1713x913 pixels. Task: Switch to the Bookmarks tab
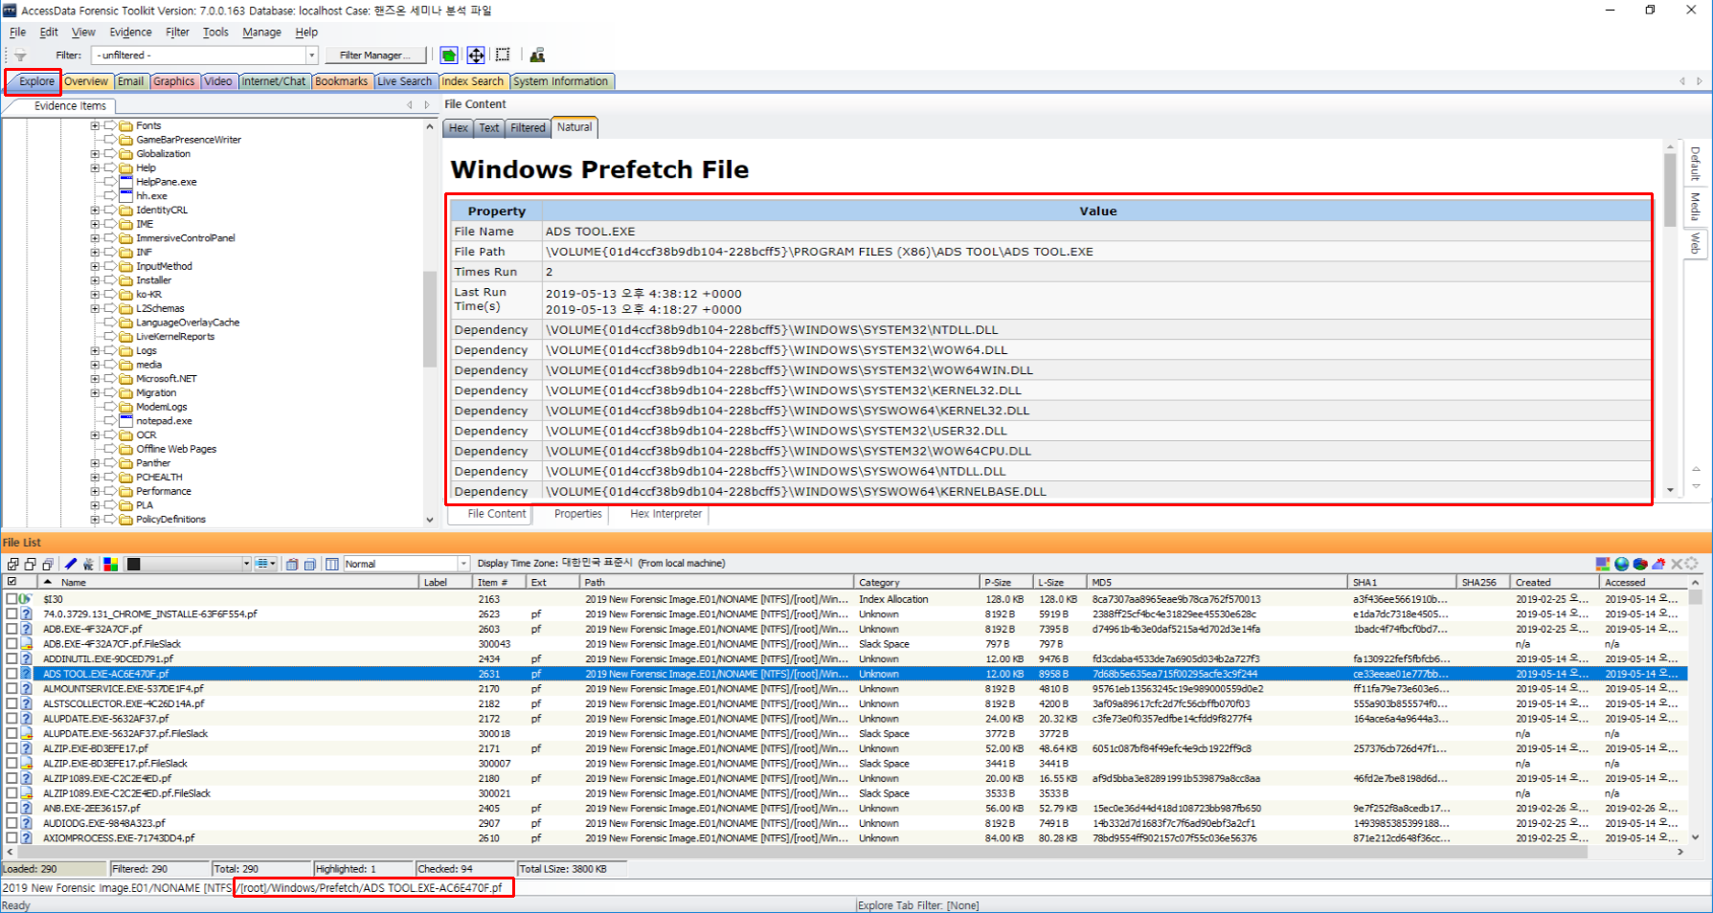click(x=341, y=82)
